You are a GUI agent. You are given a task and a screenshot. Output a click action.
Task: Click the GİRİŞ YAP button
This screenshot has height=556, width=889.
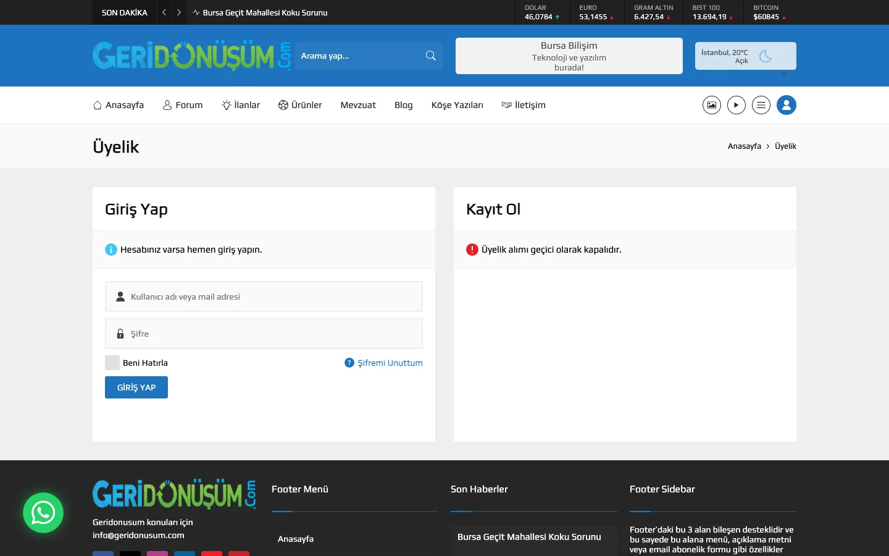[x=136, y=387]
